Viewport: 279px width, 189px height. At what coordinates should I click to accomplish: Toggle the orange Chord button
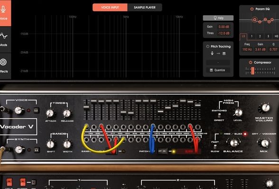click(x=23, y=182)
